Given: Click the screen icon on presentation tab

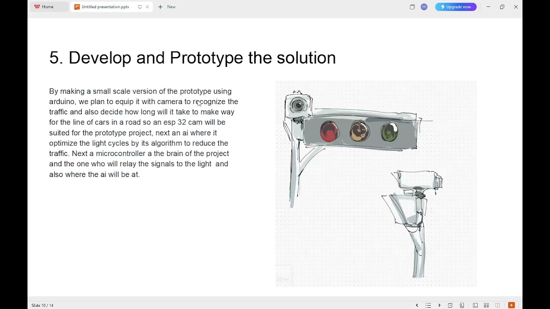Looking at the screenshot, I should (x=140, y=7).
